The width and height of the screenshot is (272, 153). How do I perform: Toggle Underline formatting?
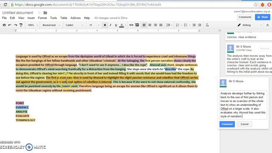pos(116,25)
